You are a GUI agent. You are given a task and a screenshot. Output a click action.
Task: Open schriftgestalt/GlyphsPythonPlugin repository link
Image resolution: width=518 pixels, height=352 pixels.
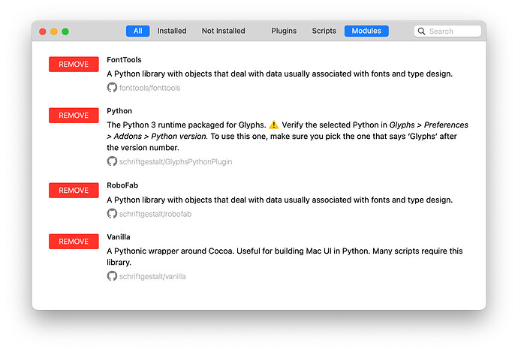click(176, 161)
